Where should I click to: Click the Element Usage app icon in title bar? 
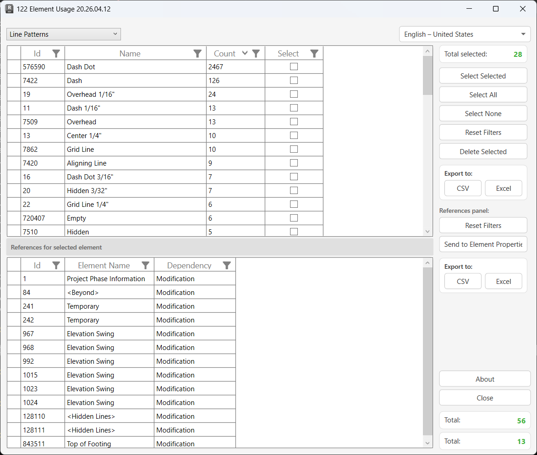9,9
